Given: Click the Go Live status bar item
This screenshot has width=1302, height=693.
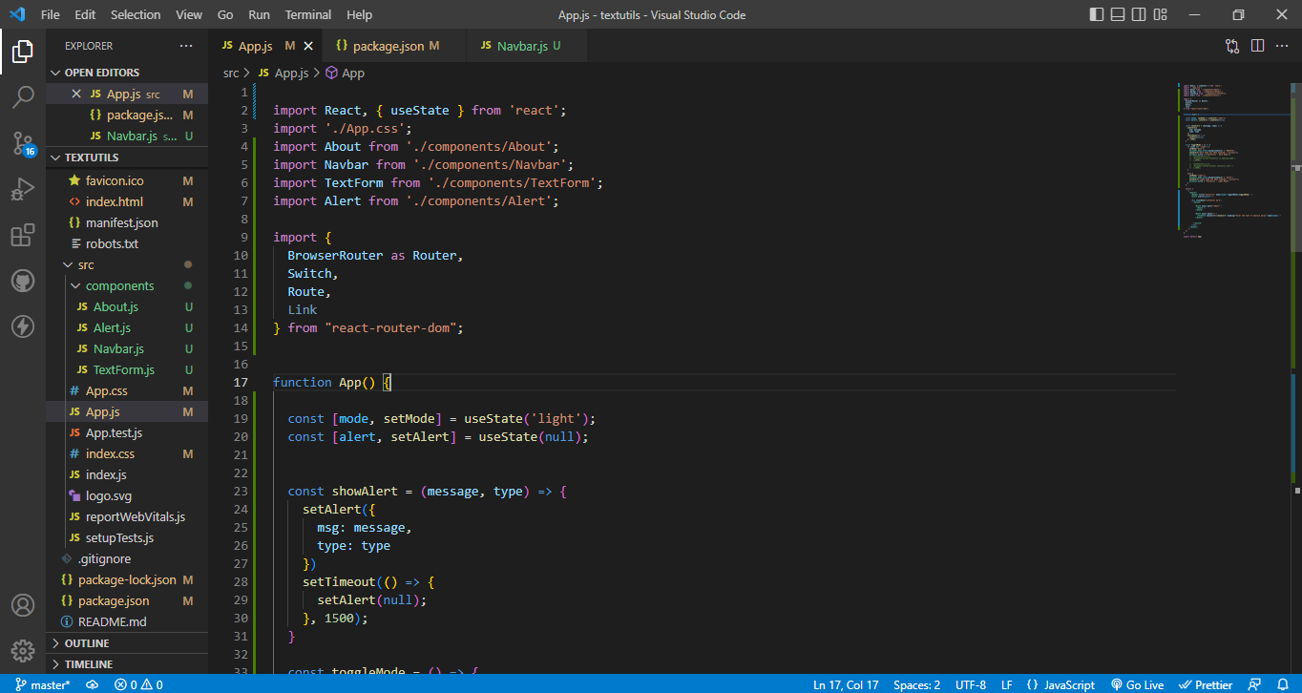Looking at the screenshot, I should [1137, 684].
